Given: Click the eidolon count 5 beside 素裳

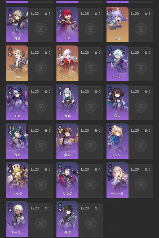Looking at the screenshot, I should click(99, 130).
